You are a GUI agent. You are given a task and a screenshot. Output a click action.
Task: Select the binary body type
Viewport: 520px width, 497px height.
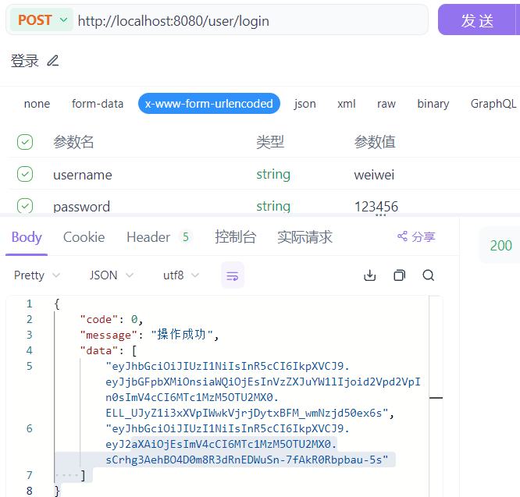[433, 104]
